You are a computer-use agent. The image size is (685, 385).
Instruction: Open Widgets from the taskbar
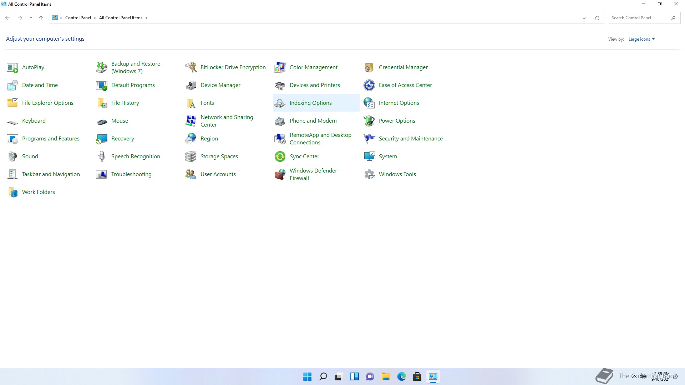[354, 376]
